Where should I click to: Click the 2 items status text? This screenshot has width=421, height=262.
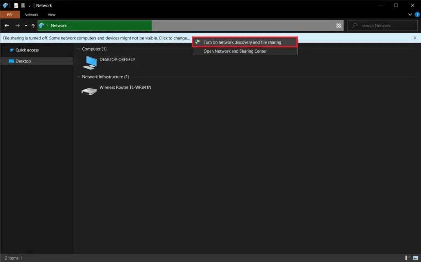pyautogui.click(x=12, y=258)
